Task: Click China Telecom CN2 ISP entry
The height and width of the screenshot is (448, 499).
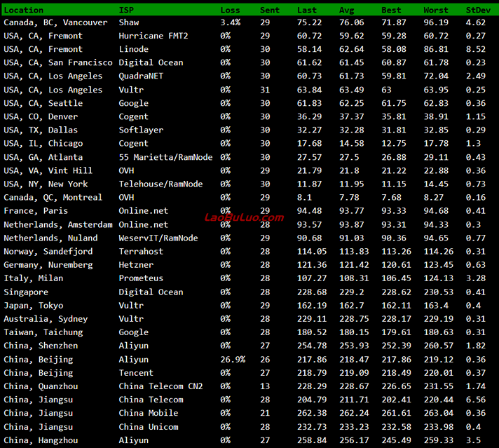Action: point(160,386)
